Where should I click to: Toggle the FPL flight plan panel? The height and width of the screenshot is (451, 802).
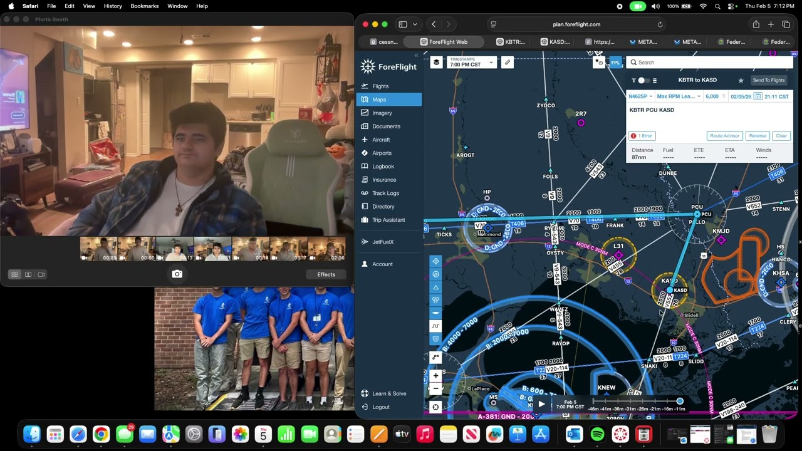[x=615, y=62]
